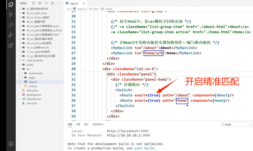Open explorer more actions ellipsis menu
Image resolution: width=253 pixels, height=151 pixels.
(x=59, y=3)
